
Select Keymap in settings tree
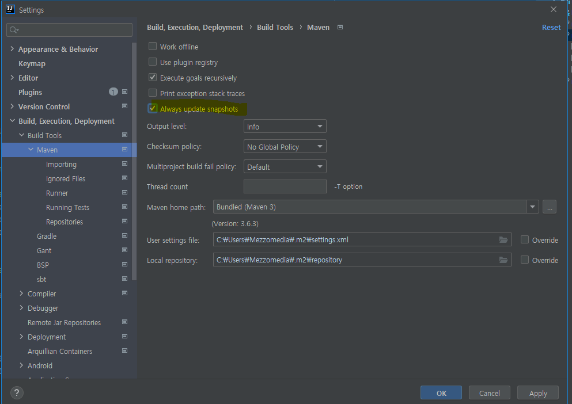(32, 63)
